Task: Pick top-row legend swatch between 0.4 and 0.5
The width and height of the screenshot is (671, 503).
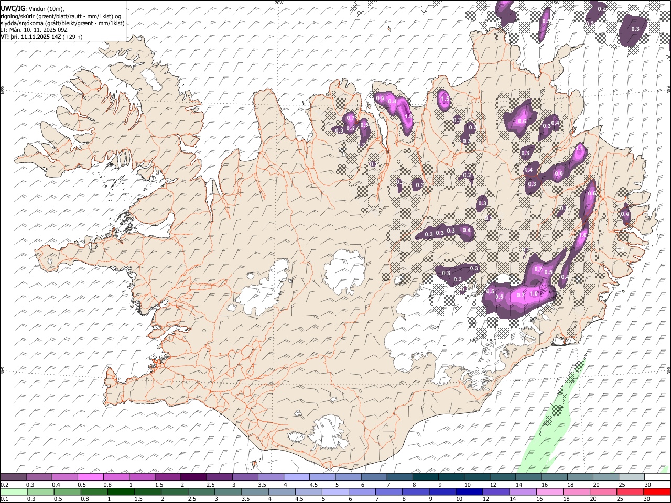Action: pos(64,477)
